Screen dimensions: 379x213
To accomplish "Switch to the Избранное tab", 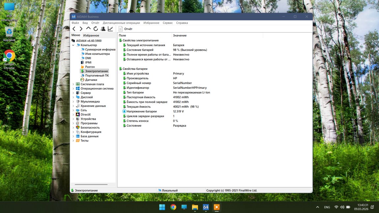I will [91, 36].
